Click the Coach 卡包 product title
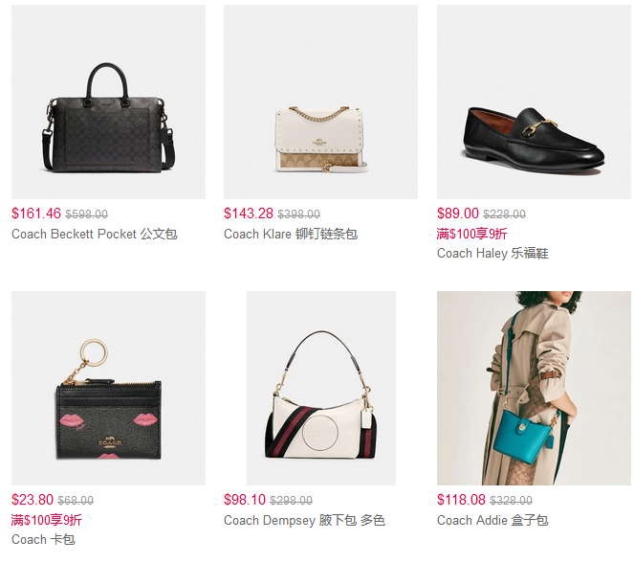 coord(43,539)
